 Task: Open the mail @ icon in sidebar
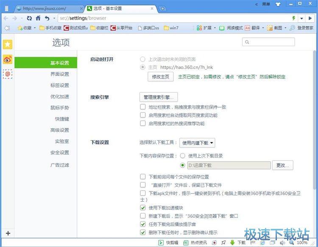pos(8,74)
